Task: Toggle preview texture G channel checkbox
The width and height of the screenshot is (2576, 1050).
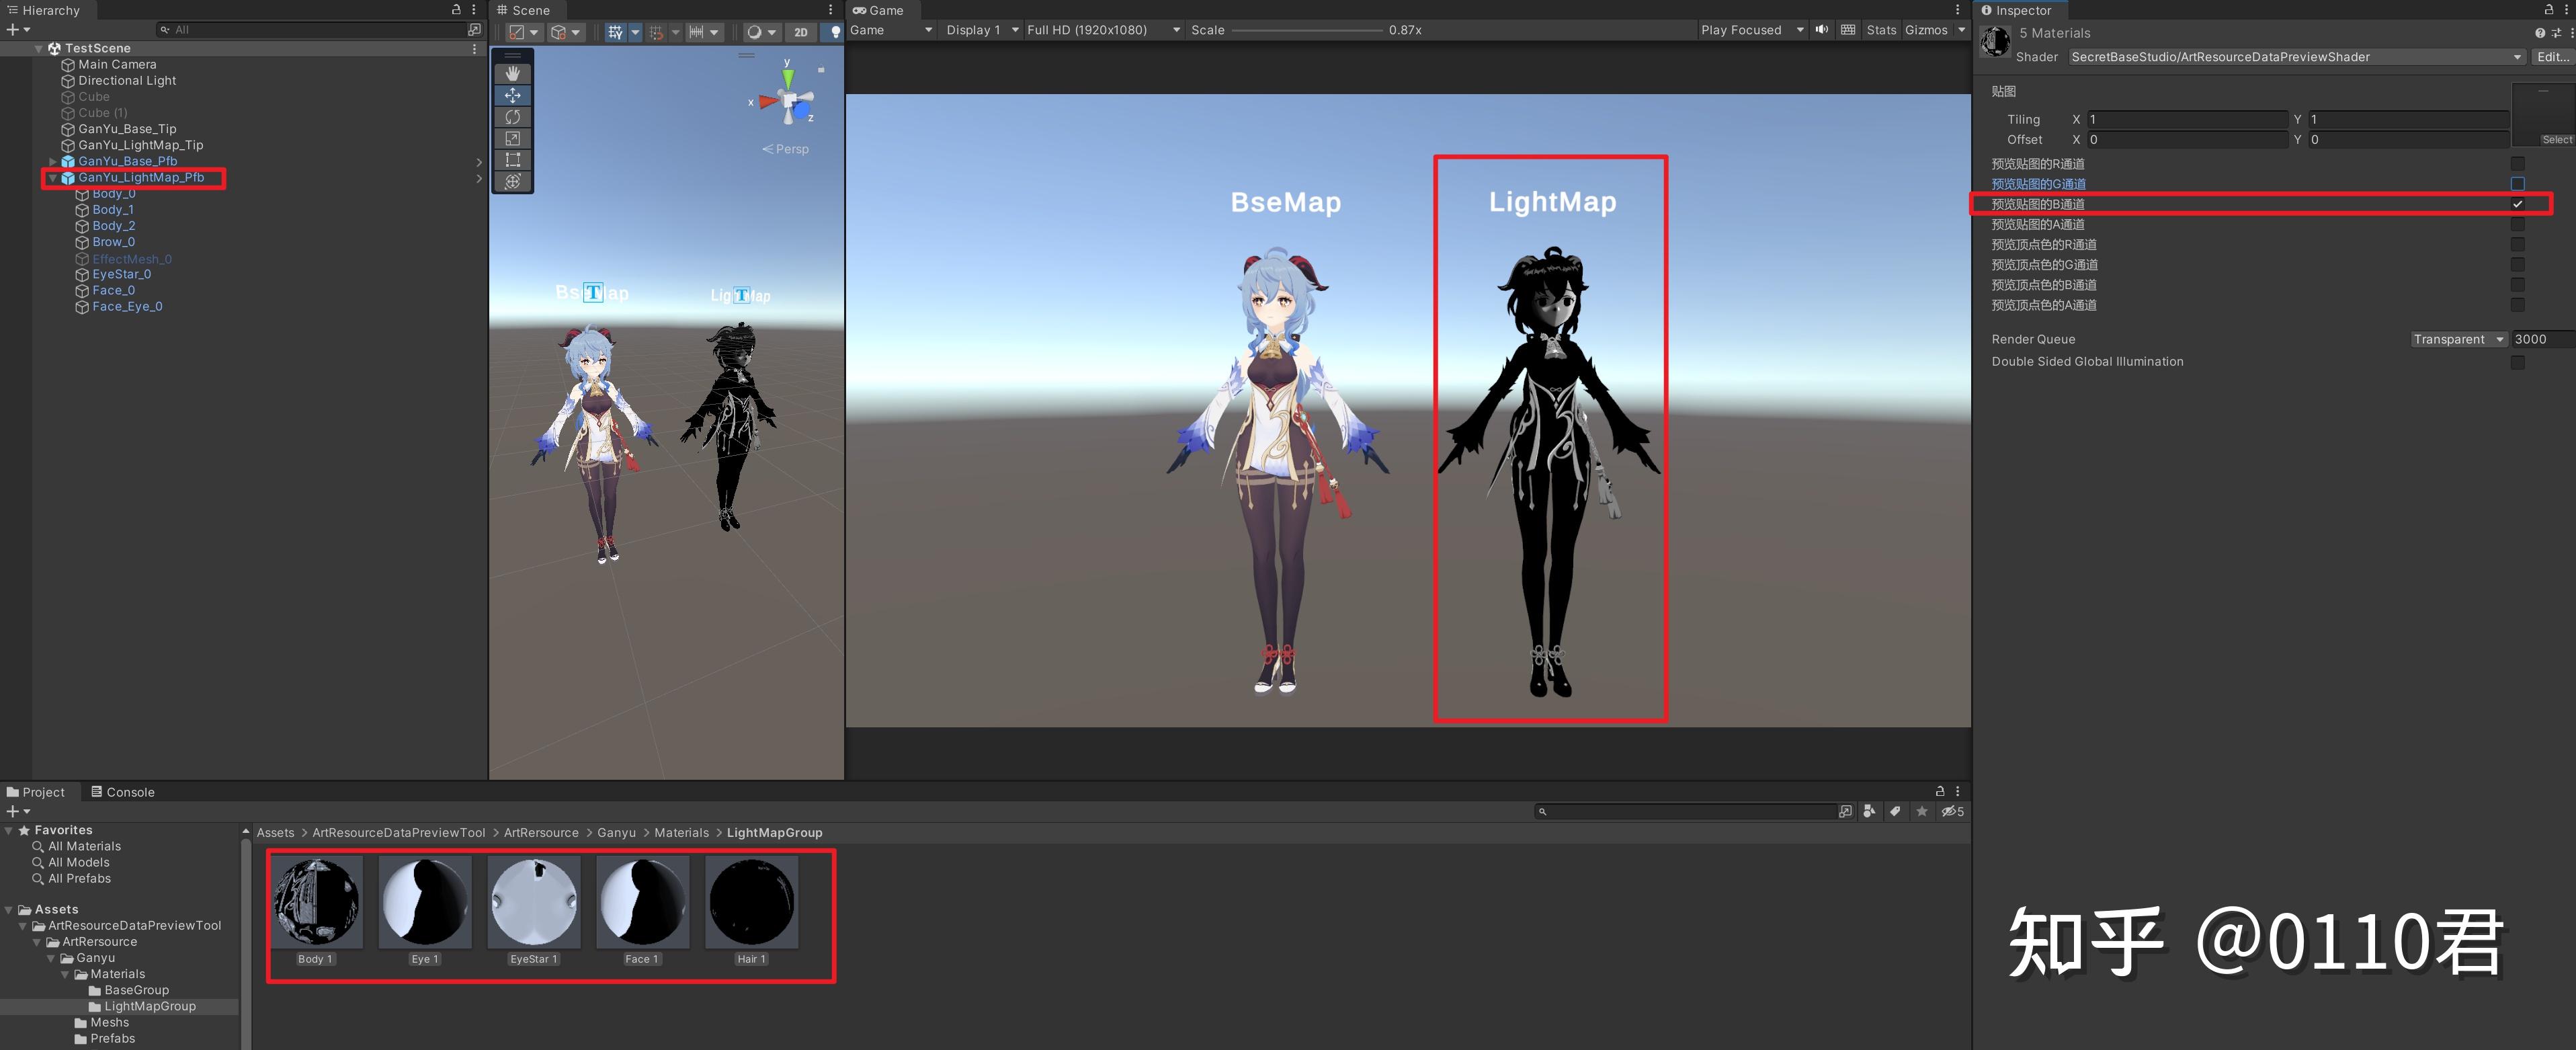Action: click(x=2518, y=184)
